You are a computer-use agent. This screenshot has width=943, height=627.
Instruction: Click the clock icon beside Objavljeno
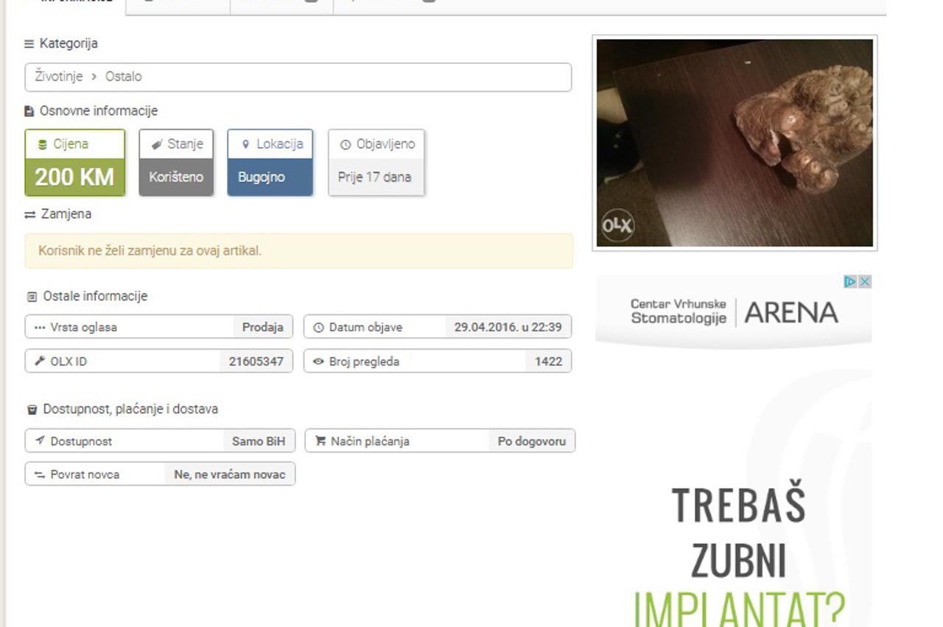pos(346,145)
